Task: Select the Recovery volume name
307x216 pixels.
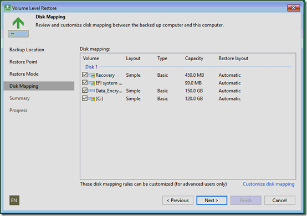Action: point(105,75)
